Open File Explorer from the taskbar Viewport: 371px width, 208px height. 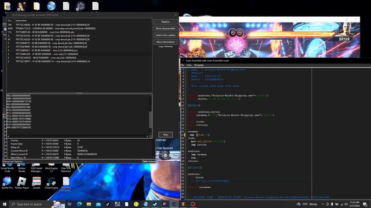tap(89, 204)
